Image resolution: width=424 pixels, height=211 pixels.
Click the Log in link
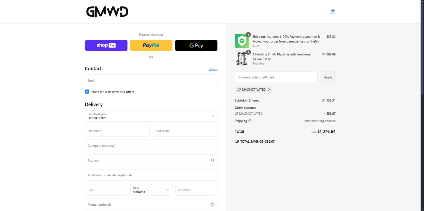click(213, 69)
